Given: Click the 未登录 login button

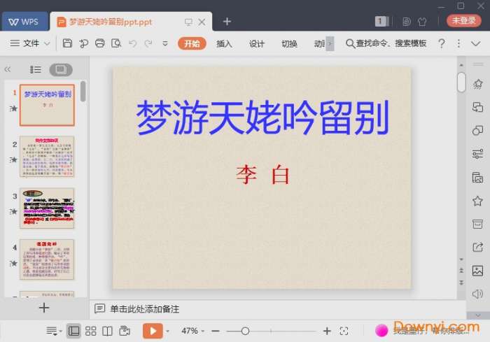Looking at the screenshot, I should coord(463,21).
